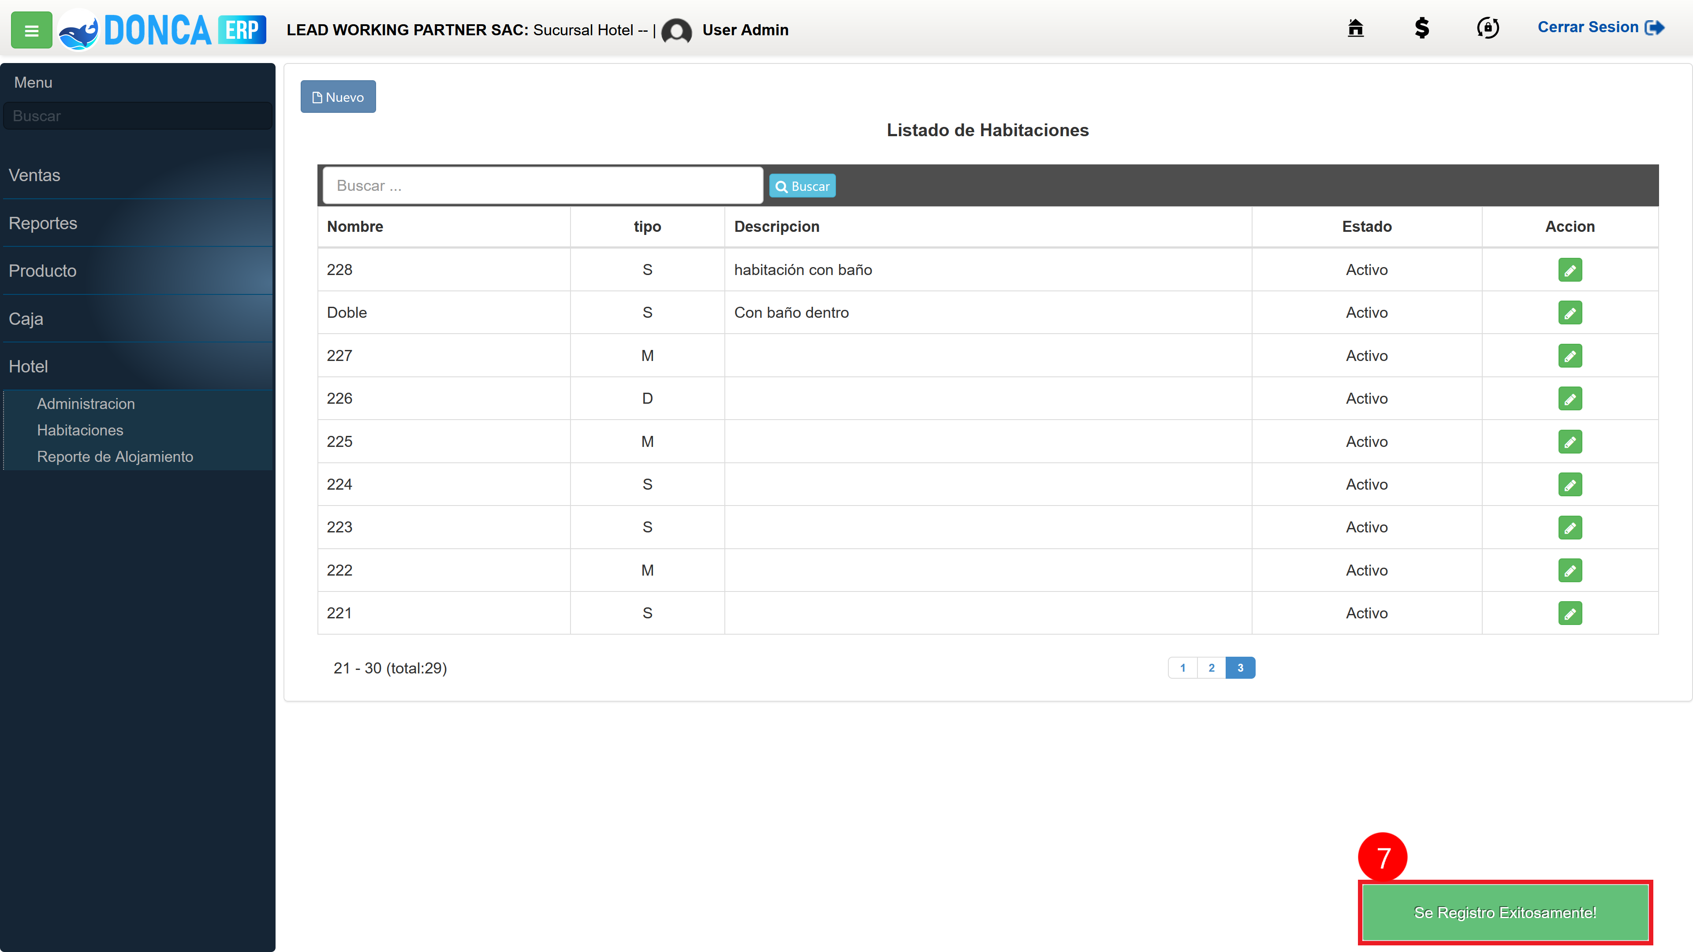Click the DONCA ERP whale logo
The height and width of the screenshot is (952, 1693).
[x=162, y=30]
